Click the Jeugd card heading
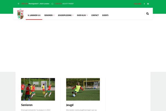Screen dimensions: 166x111 [x=70, y=105]
